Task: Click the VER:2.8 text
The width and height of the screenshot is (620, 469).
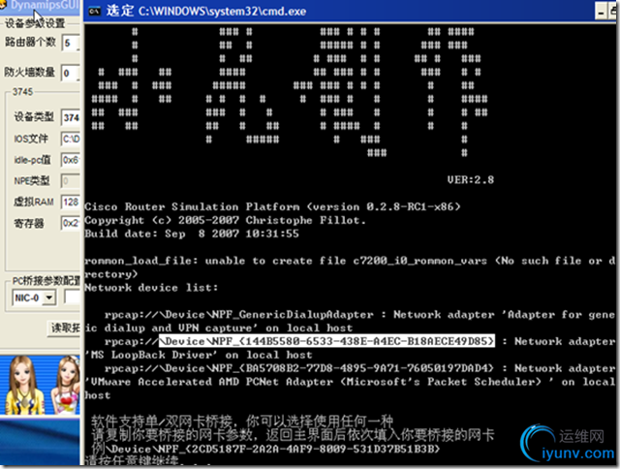Action: pos(471,180)
